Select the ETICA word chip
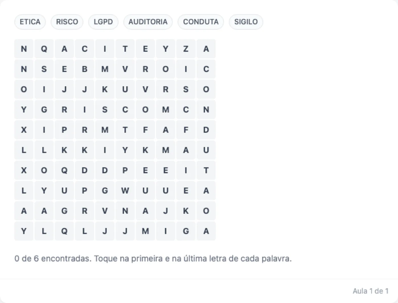This screenshot has width=398, height=303. pos(30,22)
